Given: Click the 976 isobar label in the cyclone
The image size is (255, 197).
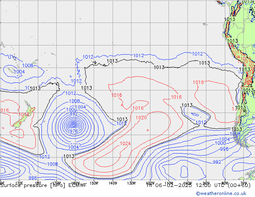Looking at the screenshot, I should tap(74, 131).
